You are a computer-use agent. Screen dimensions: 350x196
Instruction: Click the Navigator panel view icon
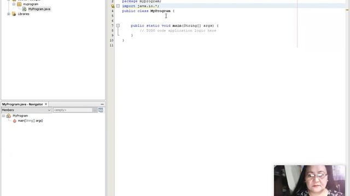click(x=101, y=110)
